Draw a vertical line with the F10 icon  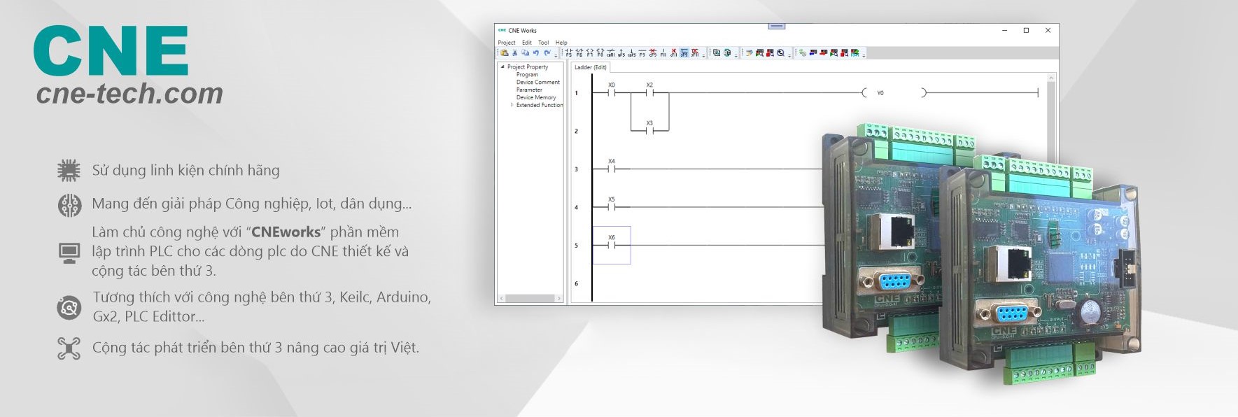click(663, 52)
